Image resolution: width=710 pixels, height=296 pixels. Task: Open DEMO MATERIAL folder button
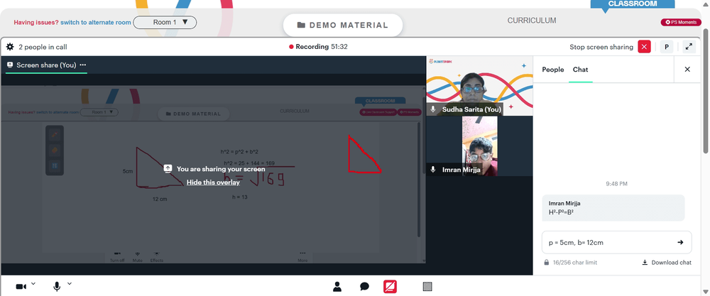click(x=343, y=26)
